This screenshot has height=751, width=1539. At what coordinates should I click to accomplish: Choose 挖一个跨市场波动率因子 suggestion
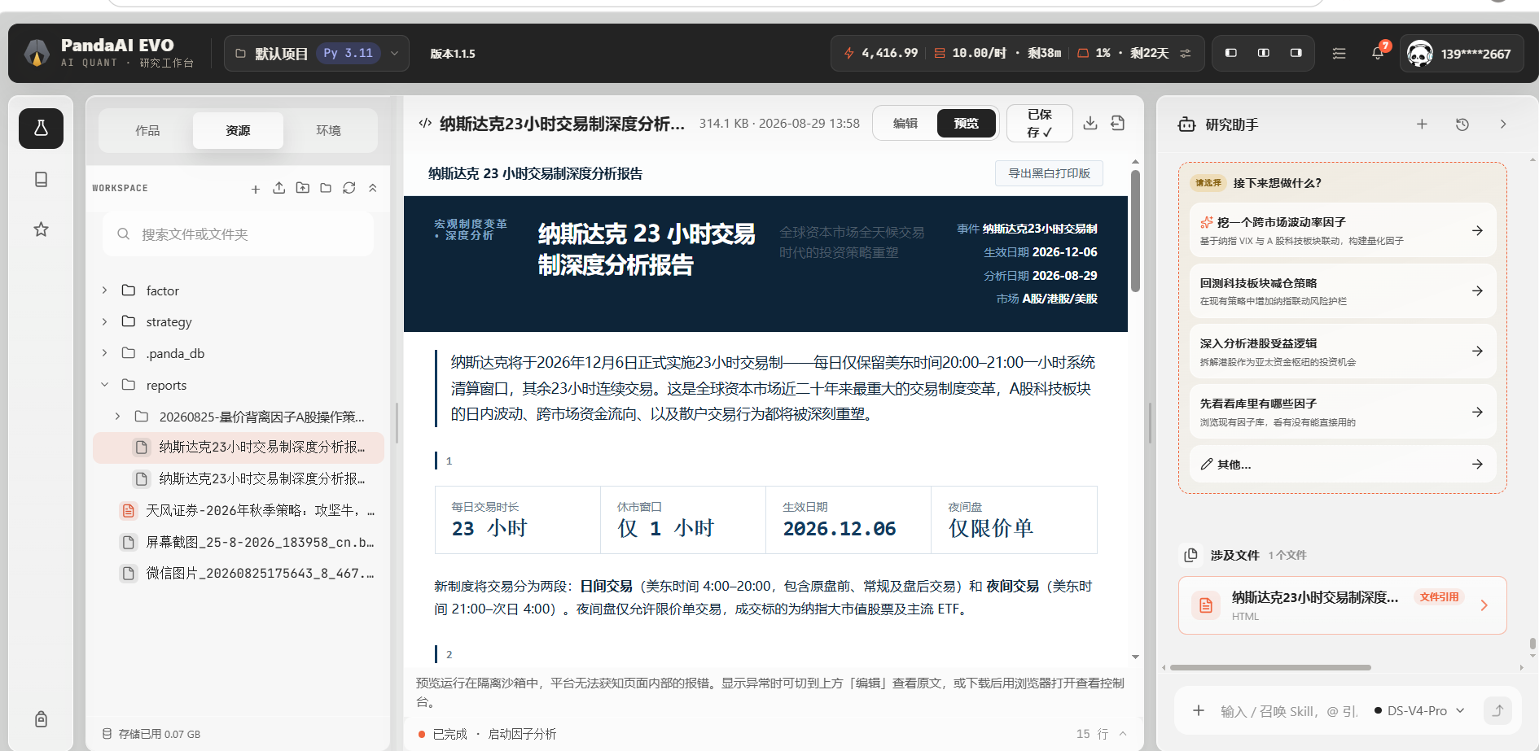(x=1343, y=230)
